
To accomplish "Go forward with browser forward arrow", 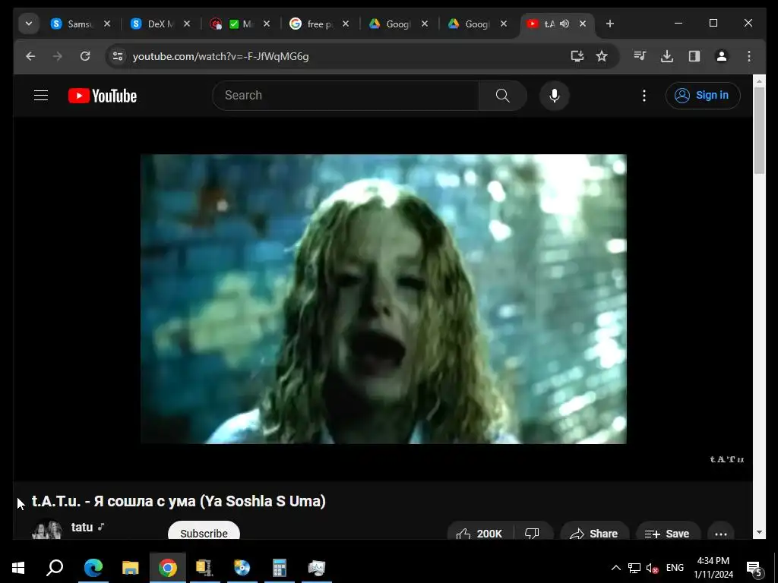I will pos(58,56).
